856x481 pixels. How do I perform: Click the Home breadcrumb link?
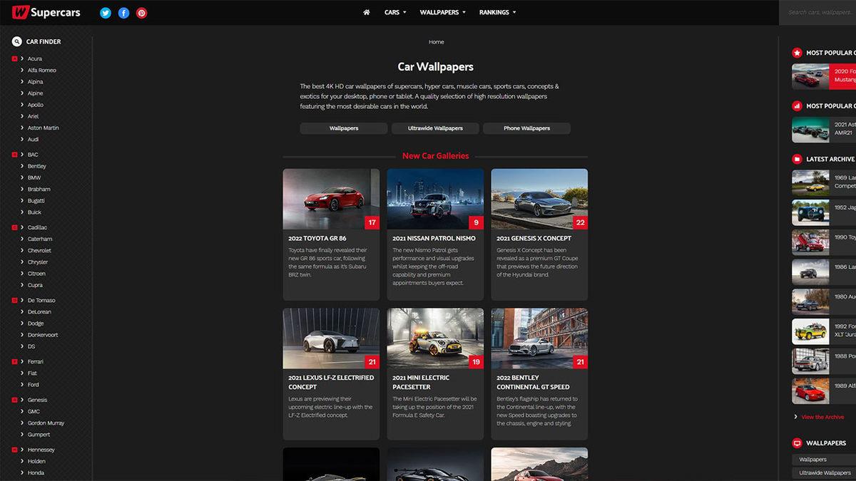436,41
